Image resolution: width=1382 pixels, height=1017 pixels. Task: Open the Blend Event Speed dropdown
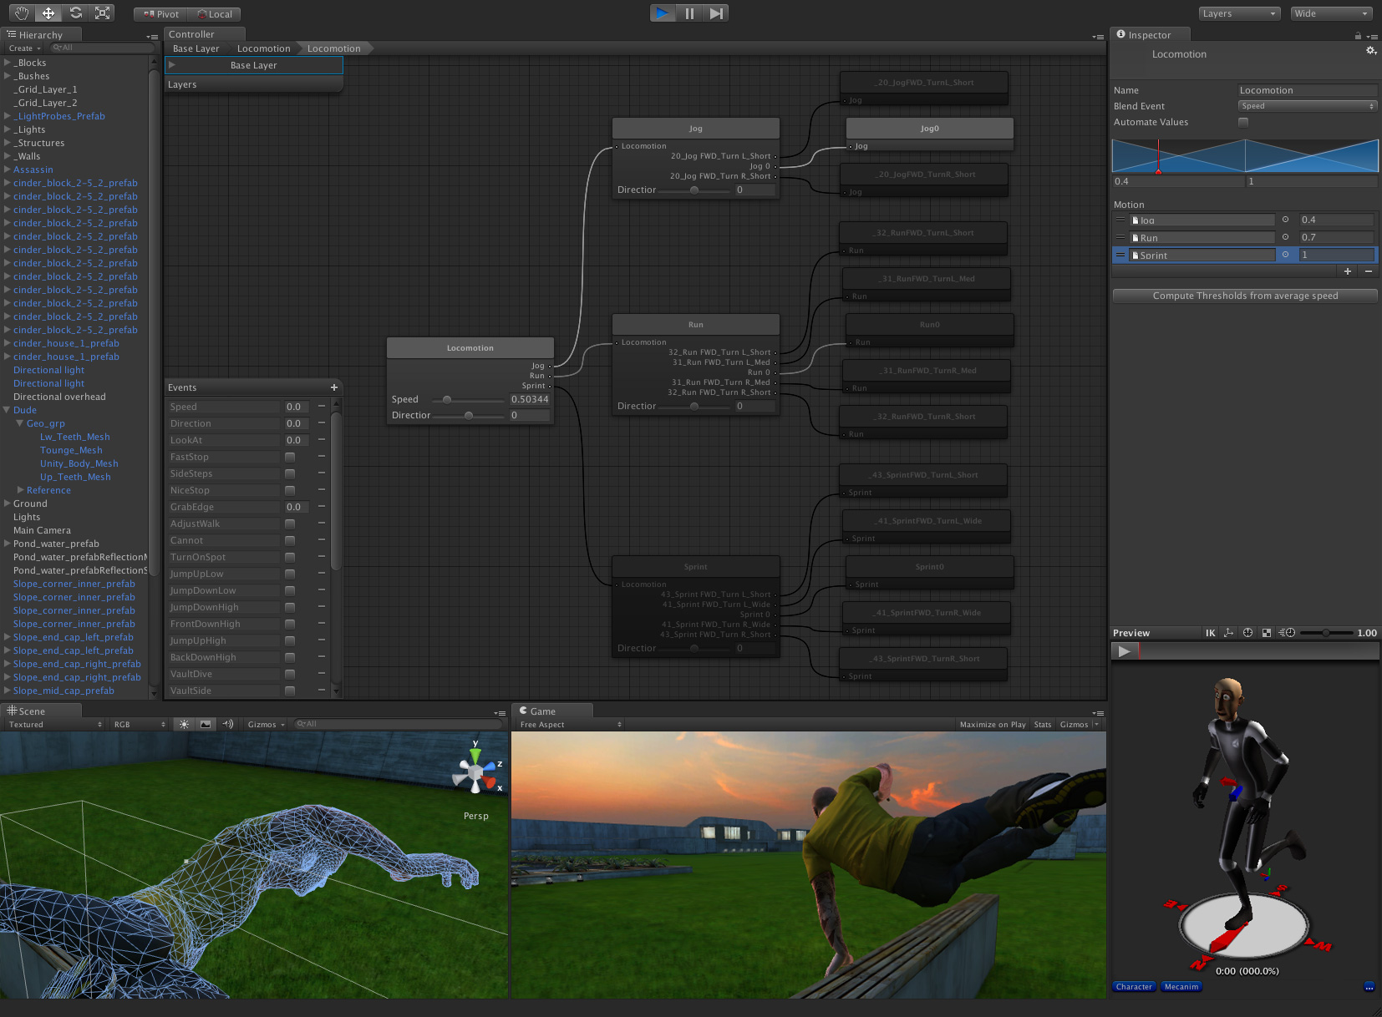coord(1307,106)
